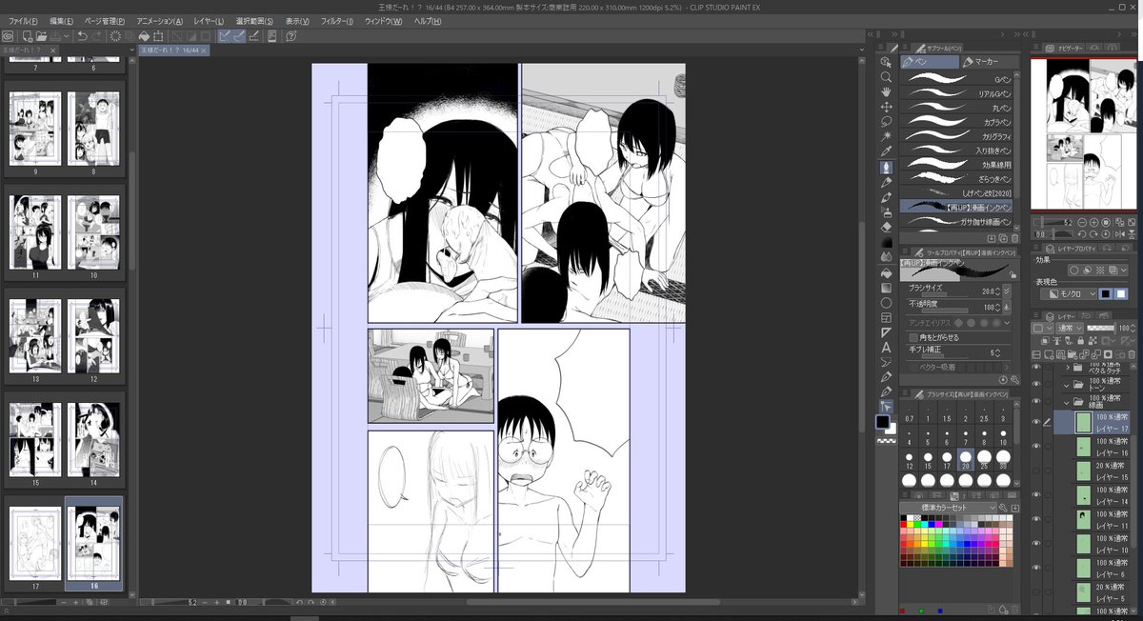Screen dimensions: 1143x621
Task: Toggle Snap to Special Ruler in the toolbar
Action: pyautogui.click(x=240, y=36)
